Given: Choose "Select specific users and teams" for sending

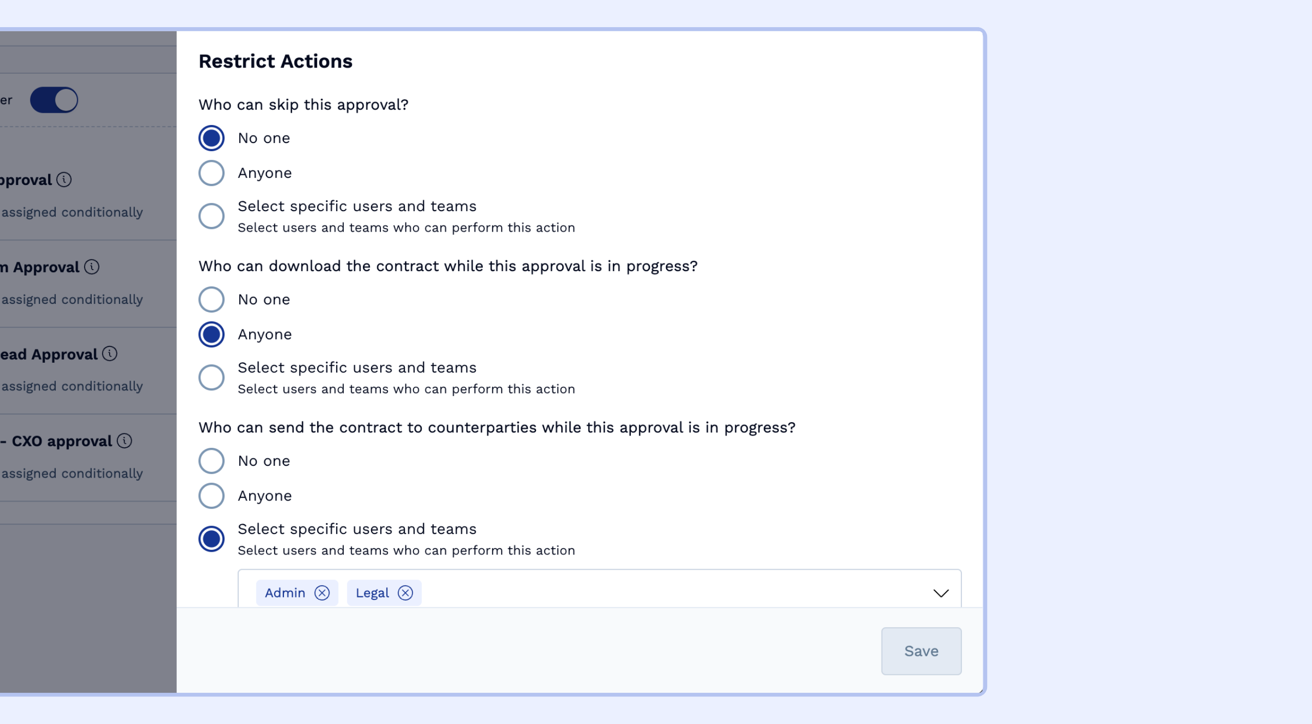Looking at the screenshot, I should tap(211, 539).
